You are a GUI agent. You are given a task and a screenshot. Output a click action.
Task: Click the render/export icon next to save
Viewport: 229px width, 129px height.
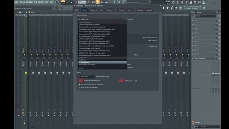pyautogui.click(x=195, y=2)
